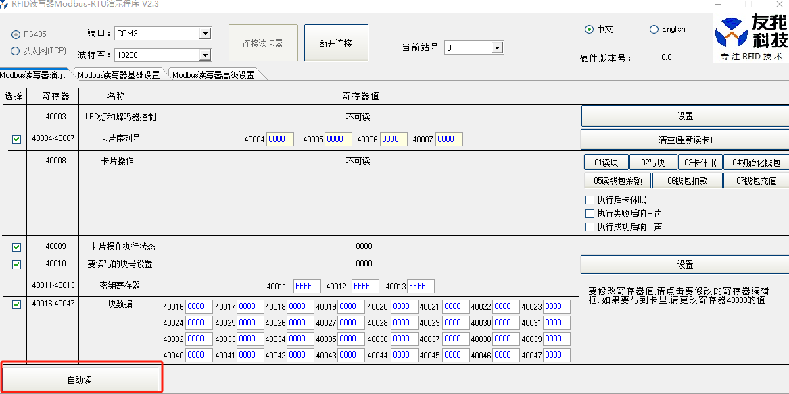Check 执行失败后响三声 option
Viewport: 789px width, 394px height.
[x=590, y=213]
